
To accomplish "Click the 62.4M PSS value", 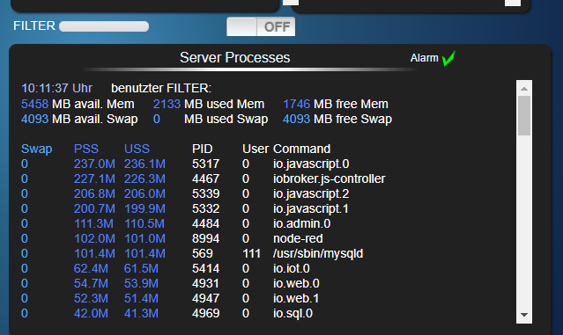I will point(91,268).
